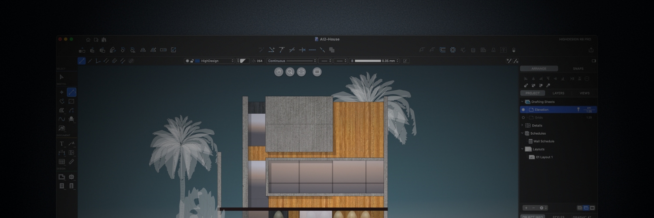Open the 0.35 mm pen weight dropdown

tap(375, 61)
